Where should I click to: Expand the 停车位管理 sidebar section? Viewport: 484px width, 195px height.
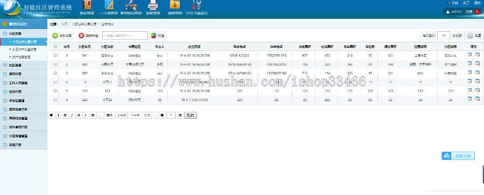[x=24, y=100]
